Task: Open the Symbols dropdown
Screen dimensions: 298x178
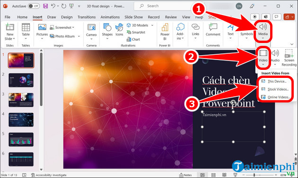Action: (x=246, y=35)
